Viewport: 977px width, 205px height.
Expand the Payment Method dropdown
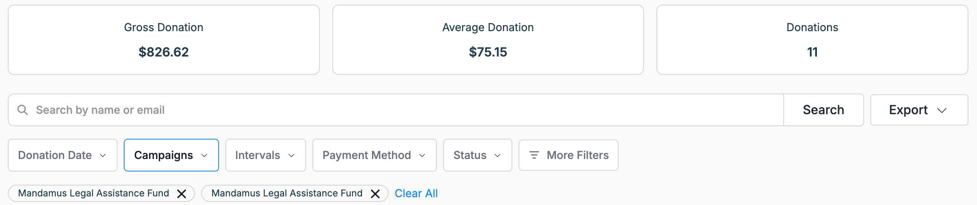pos(374,155)
